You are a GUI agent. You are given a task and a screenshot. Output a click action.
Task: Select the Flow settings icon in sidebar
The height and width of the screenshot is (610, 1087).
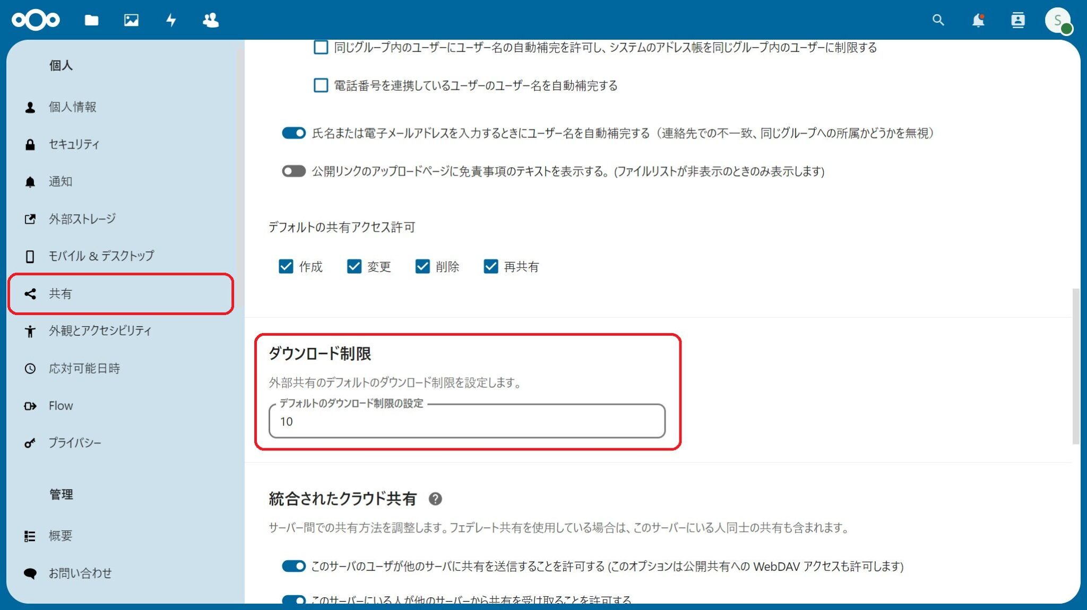point(30,405)
